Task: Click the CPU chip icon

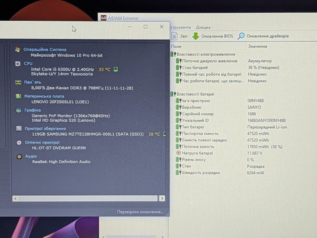Action: 18,64
